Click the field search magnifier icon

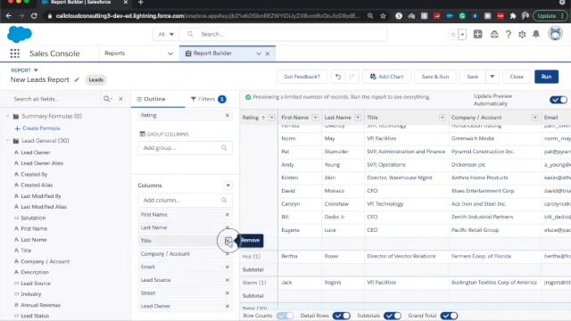coord(107,99)
